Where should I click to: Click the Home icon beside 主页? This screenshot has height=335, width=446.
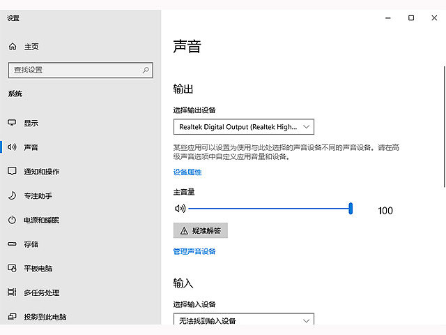click(x=13, y=46)
